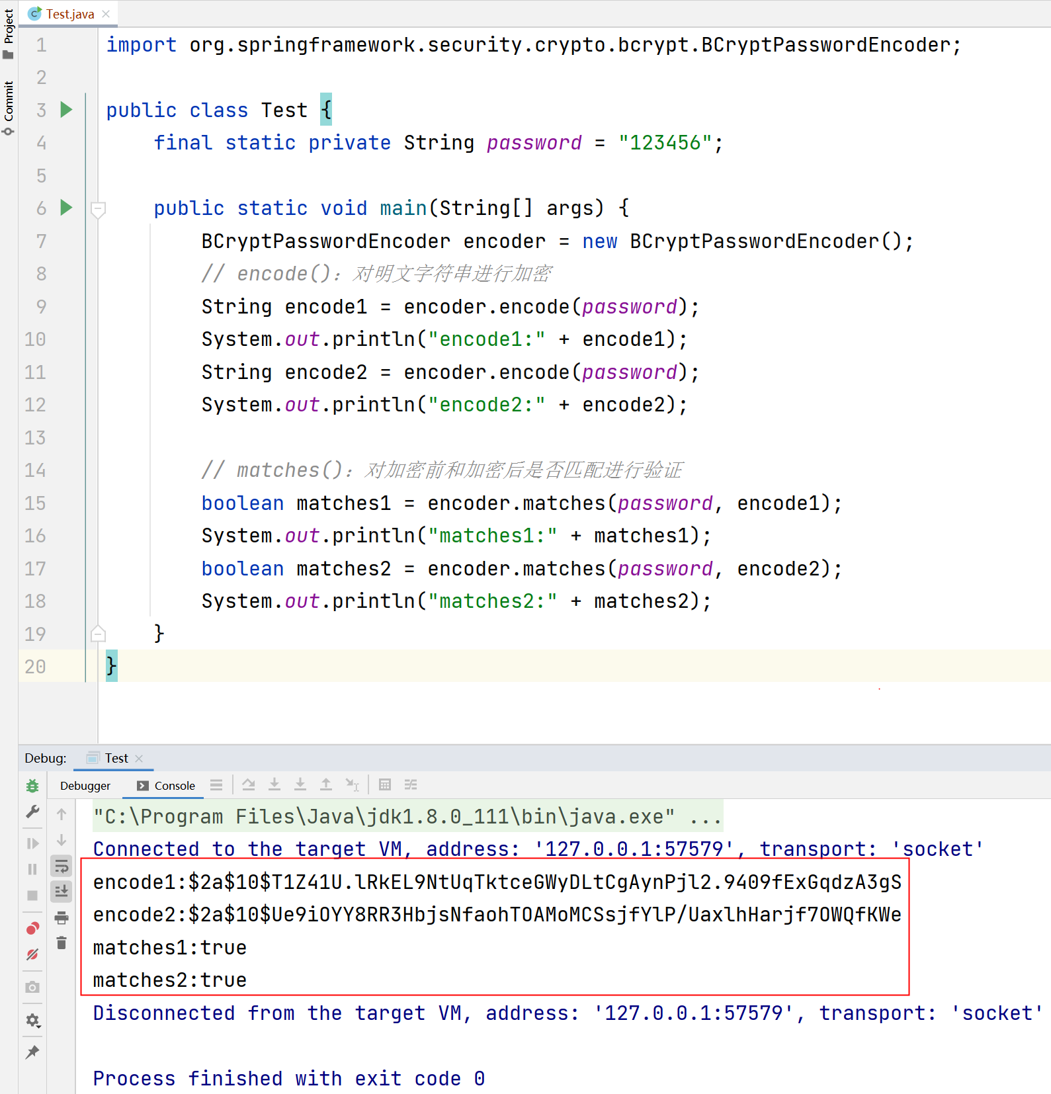Clear console with trash icon
The width and height of the screenshot is (1051, 1094).
coord(62,943)
